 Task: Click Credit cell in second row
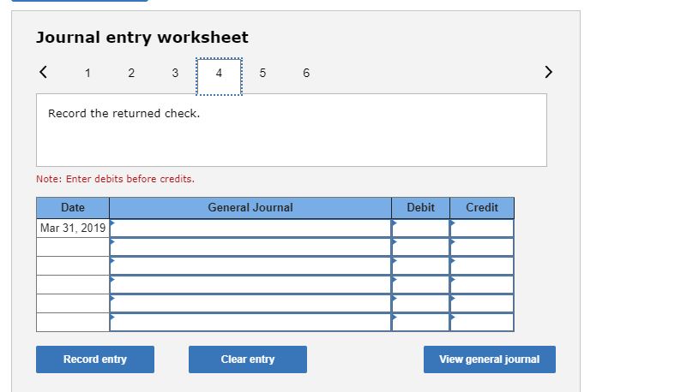(482, 246)
